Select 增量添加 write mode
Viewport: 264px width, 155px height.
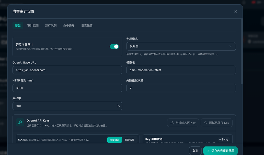[115, 140]
